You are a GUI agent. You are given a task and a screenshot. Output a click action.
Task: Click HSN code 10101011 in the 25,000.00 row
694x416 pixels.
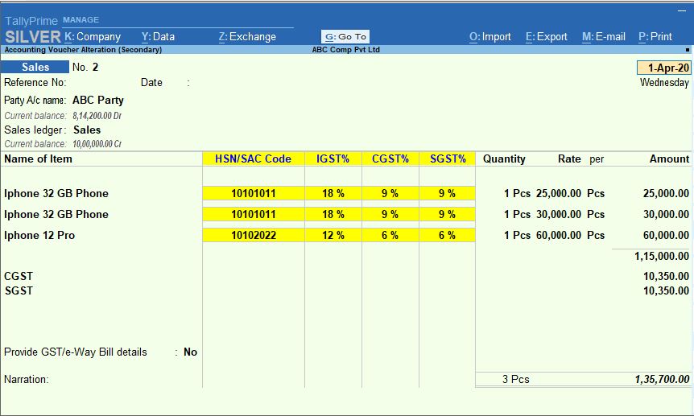coord(253,193)
